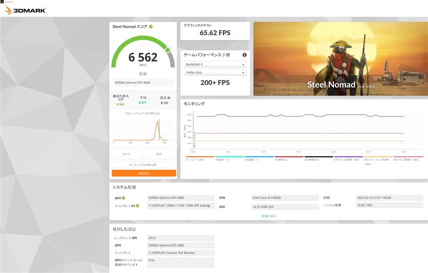Click 同じハードウェアの結果を表示 link
428x273 pixels.
[143, 113]
